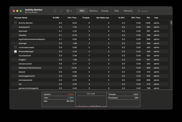Sort by % GPU column
The width and height of the screenshot is (182, 122).
point(121,18)
